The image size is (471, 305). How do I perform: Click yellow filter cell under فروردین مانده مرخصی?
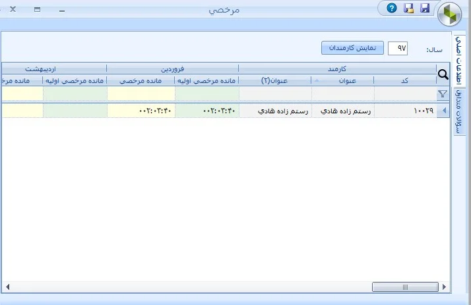[141, 94]
